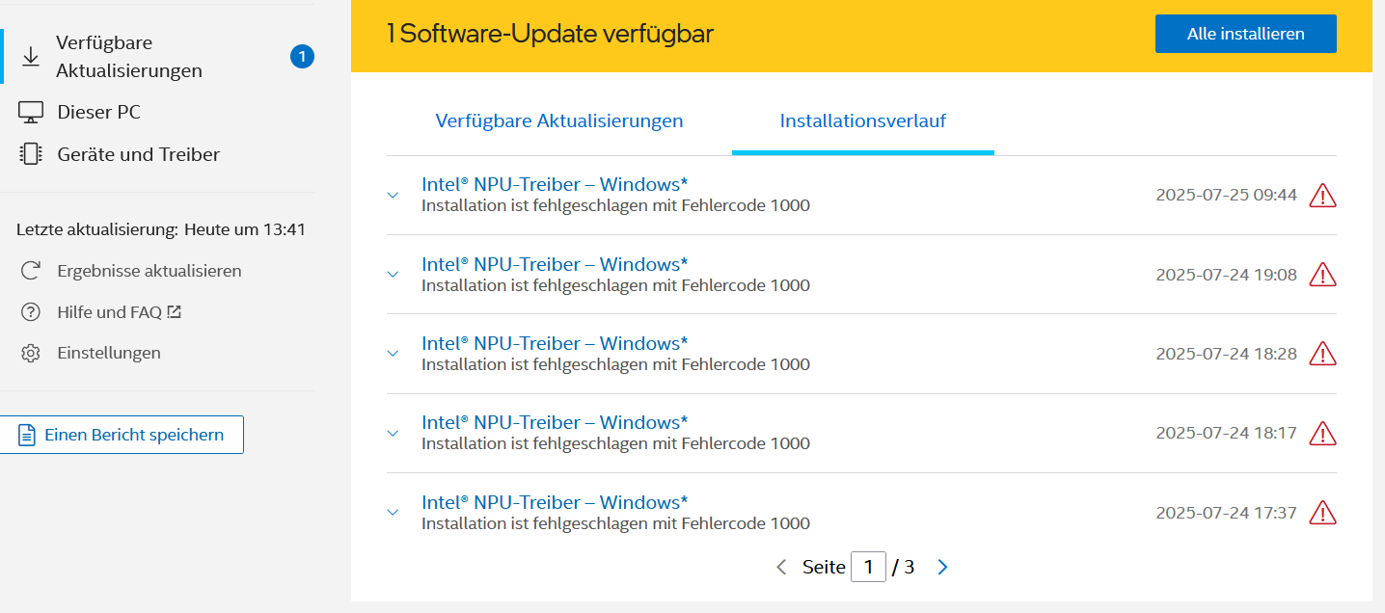Expand the 2025-07-24 18:28 NPU driver entry

[x=393, y=354]
